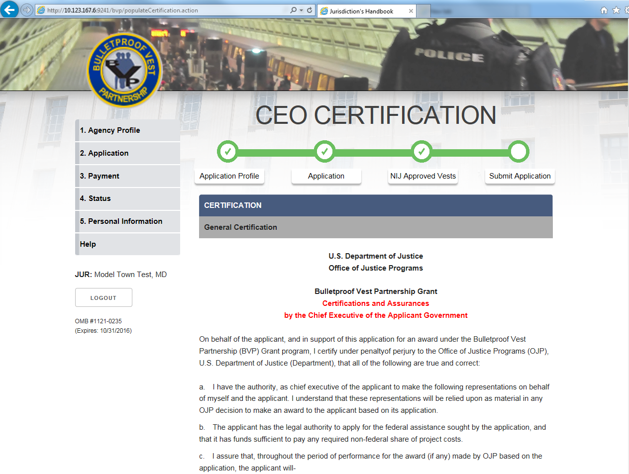Click the search magnifier in address bar
Screen dimensions: 629x474
pos(294,10)
